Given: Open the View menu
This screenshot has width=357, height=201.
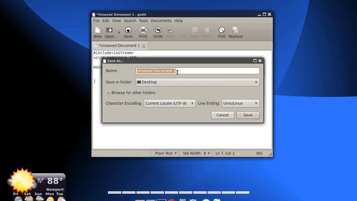Looking at the screenshot, I should tap(117, 21).
